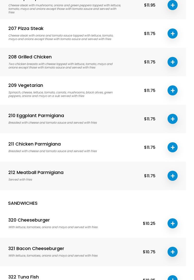Click the SANDWICHES section heading
194x280 pixels.
click(x=23, y=203)
